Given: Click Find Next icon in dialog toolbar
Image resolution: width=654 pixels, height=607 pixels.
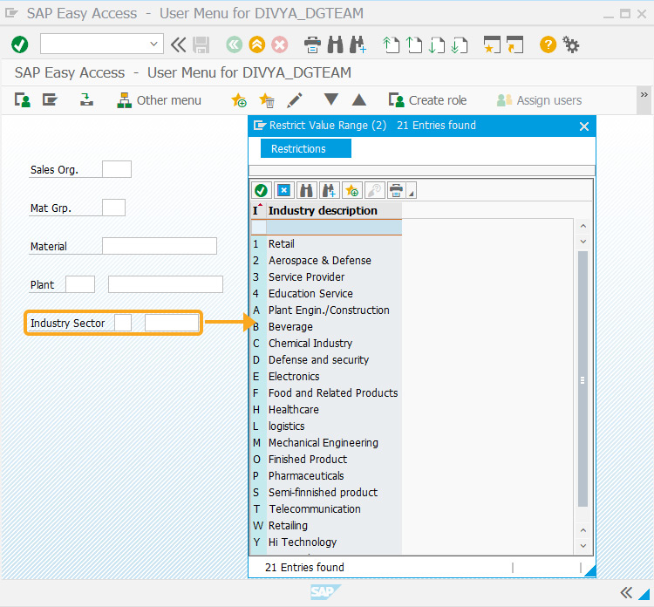Looking at the screenshot, I should [329, 191].
